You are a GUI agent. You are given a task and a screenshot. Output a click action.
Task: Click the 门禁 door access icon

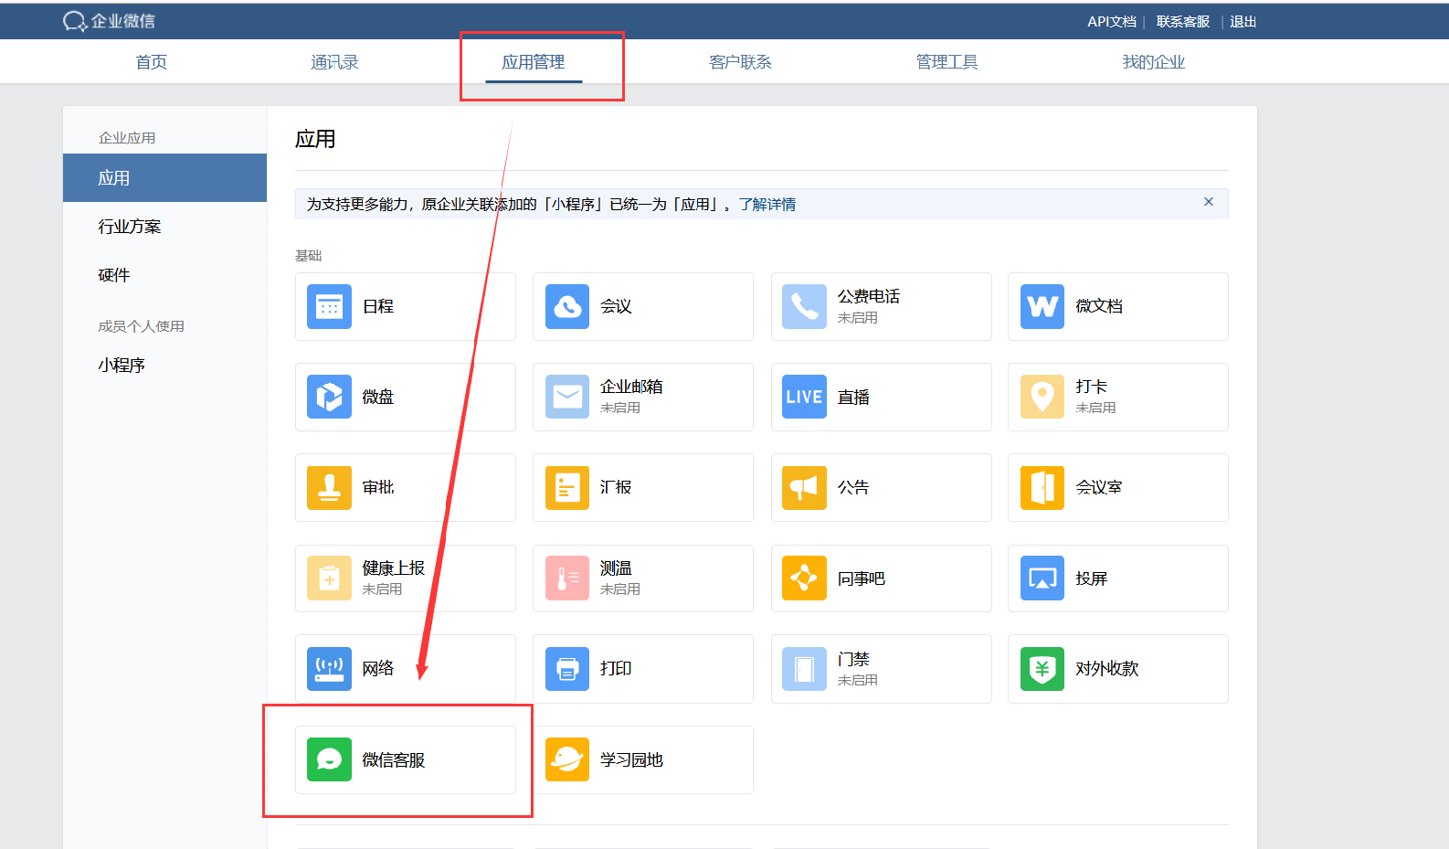click(804, 669)
